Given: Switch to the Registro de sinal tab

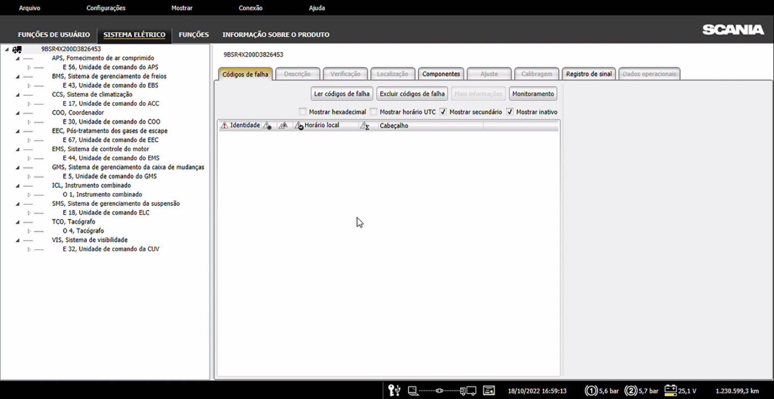Looking at the screenshot, I should click(588, 74).
